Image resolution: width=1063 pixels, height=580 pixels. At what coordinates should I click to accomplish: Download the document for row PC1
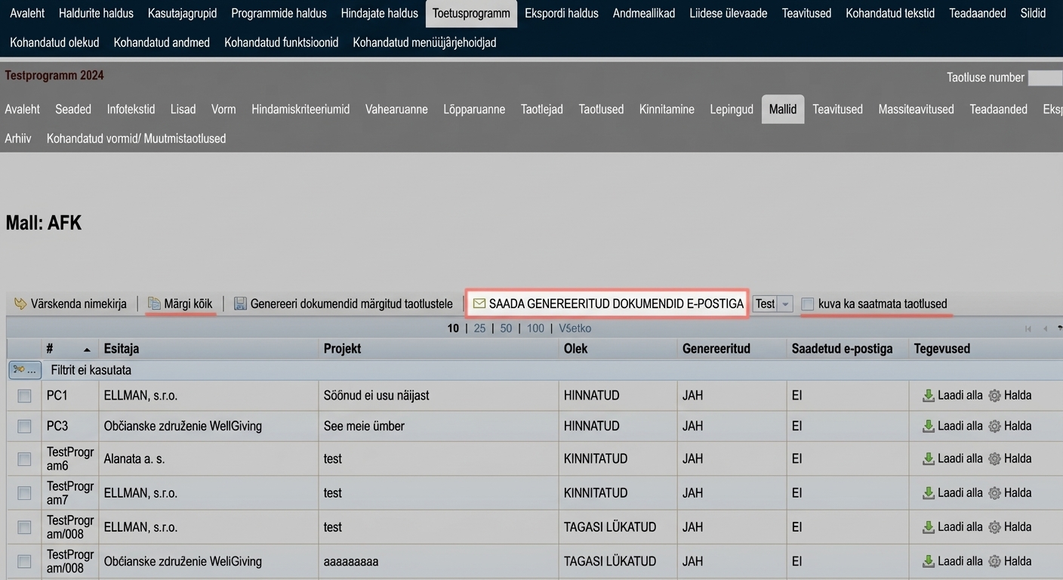click(x=952, y=395)
